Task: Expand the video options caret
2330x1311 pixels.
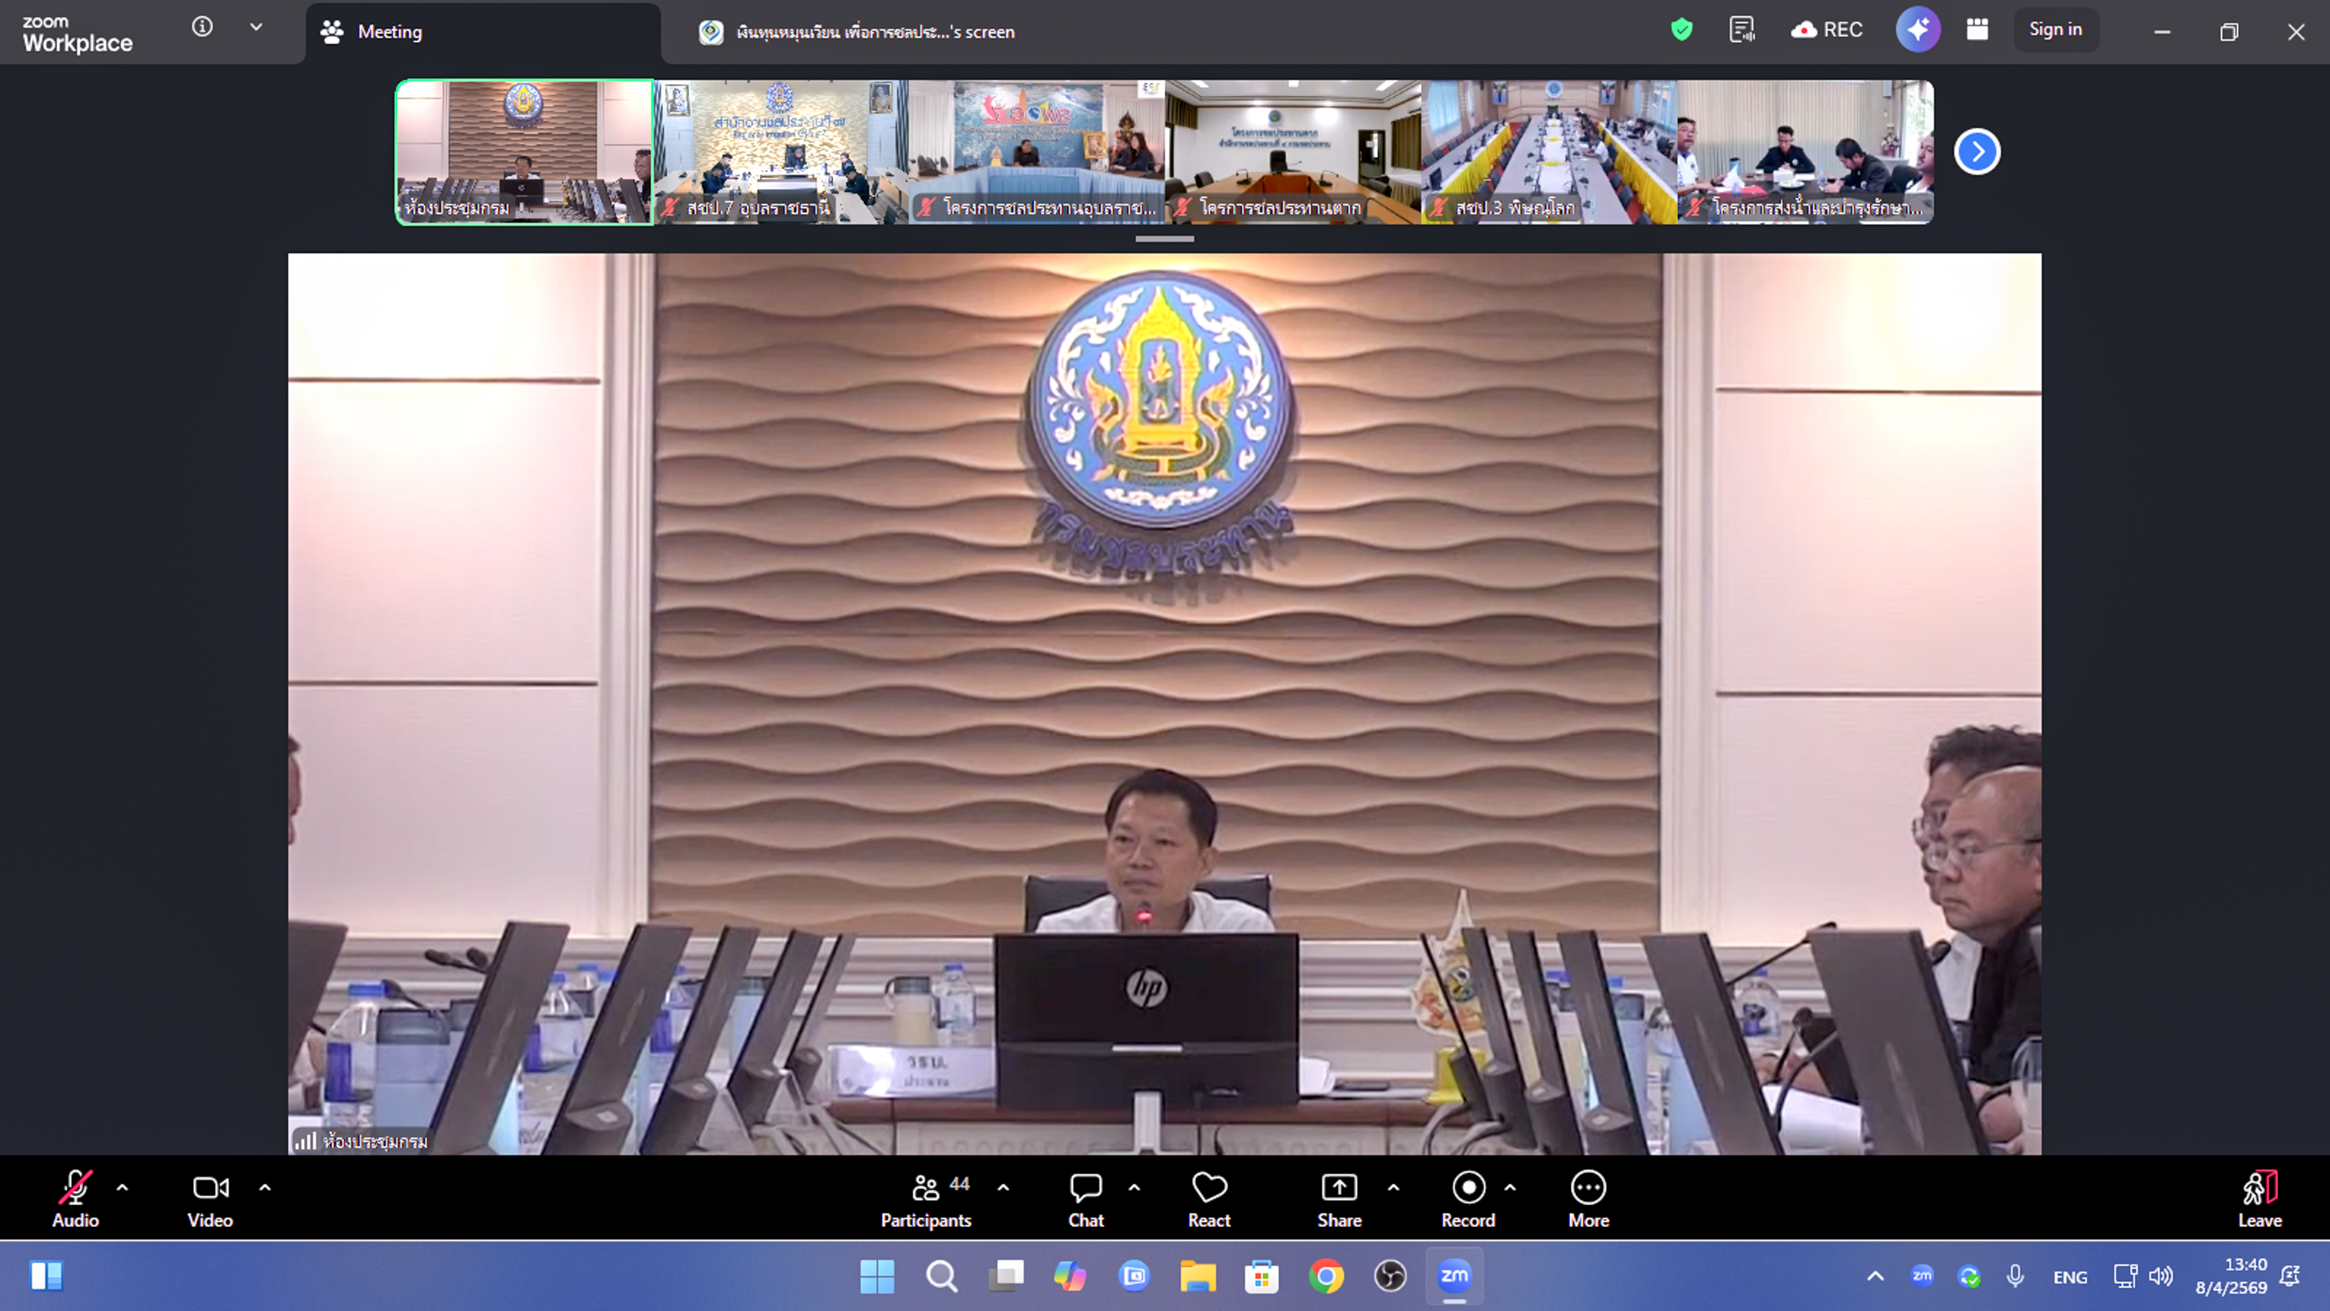Action: coord(265,1187)
